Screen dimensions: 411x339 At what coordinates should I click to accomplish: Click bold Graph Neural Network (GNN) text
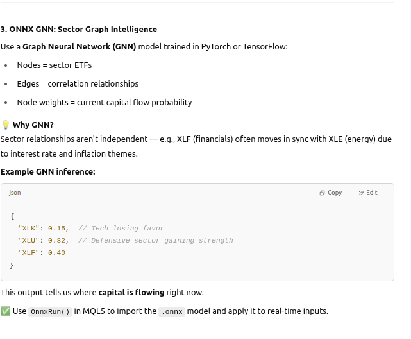[80, 47]
